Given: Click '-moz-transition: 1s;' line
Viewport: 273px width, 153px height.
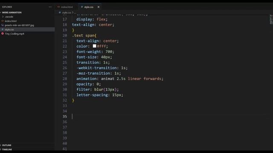Looking at the screenshot, I should pyautogui.click(x=99, y=73).
